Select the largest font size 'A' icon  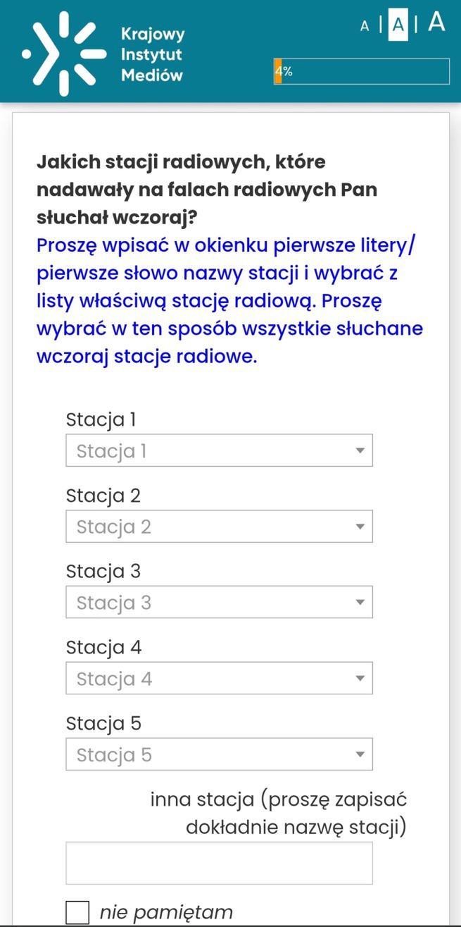coord(436,23)
